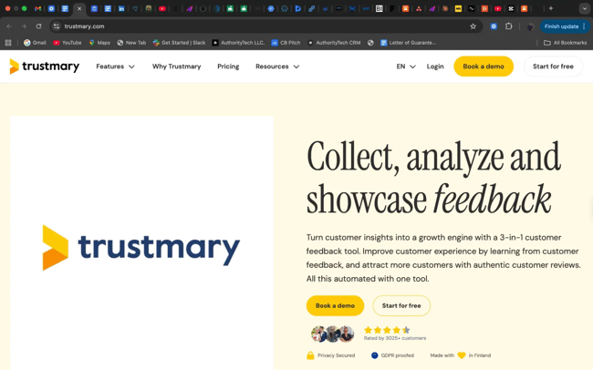593x370 pixels.
Task: Click the large Trustmary logo image
Action: click(x=141, y=247)
